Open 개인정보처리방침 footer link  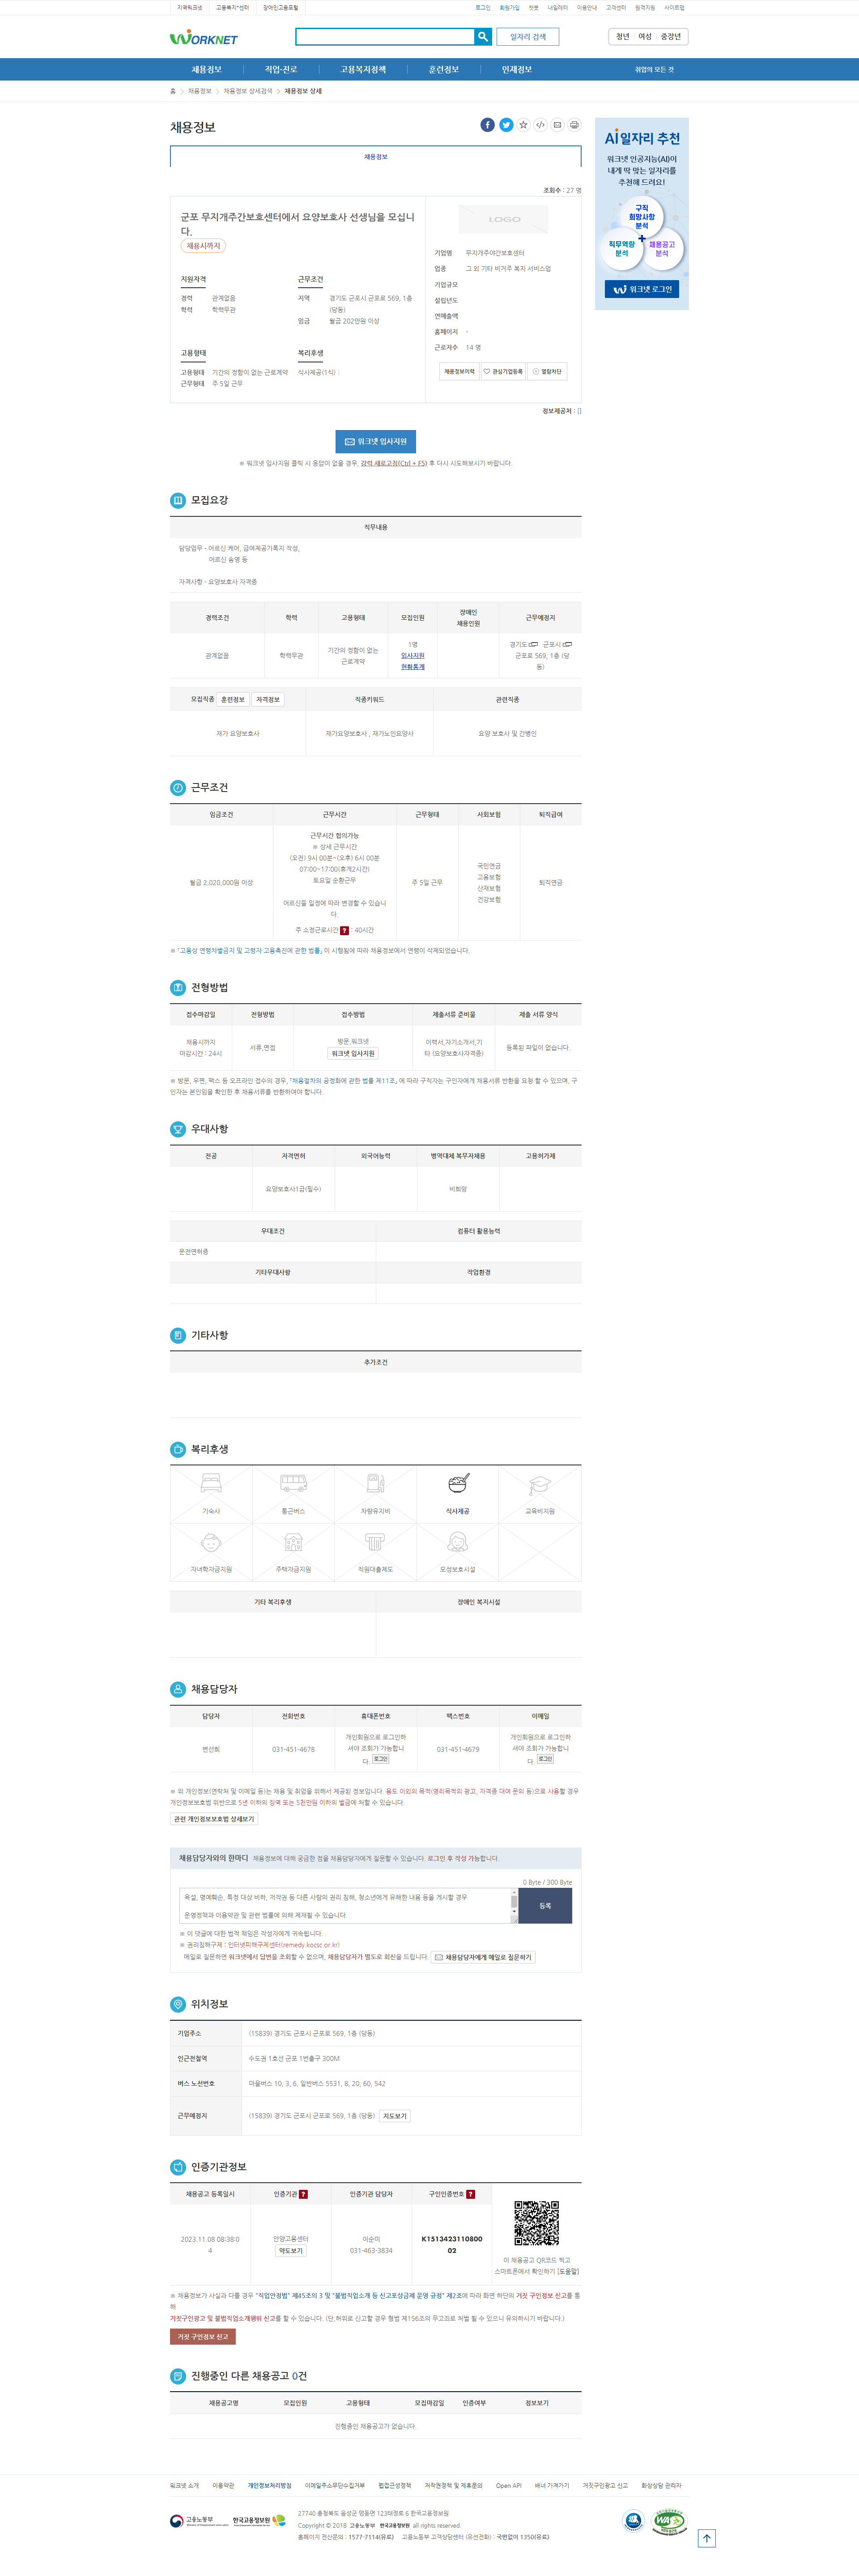point(270,2485)
